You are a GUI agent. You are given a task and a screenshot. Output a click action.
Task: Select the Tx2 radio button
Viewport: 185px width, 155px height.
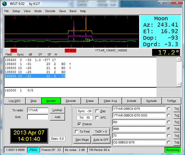[169, 115]
